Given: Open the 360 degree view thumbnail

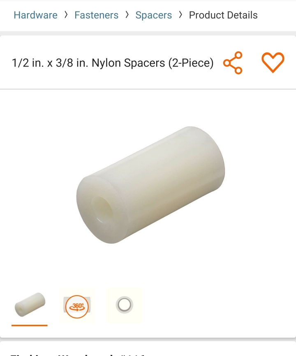Looking at the screenshot, I should point(77,305).
